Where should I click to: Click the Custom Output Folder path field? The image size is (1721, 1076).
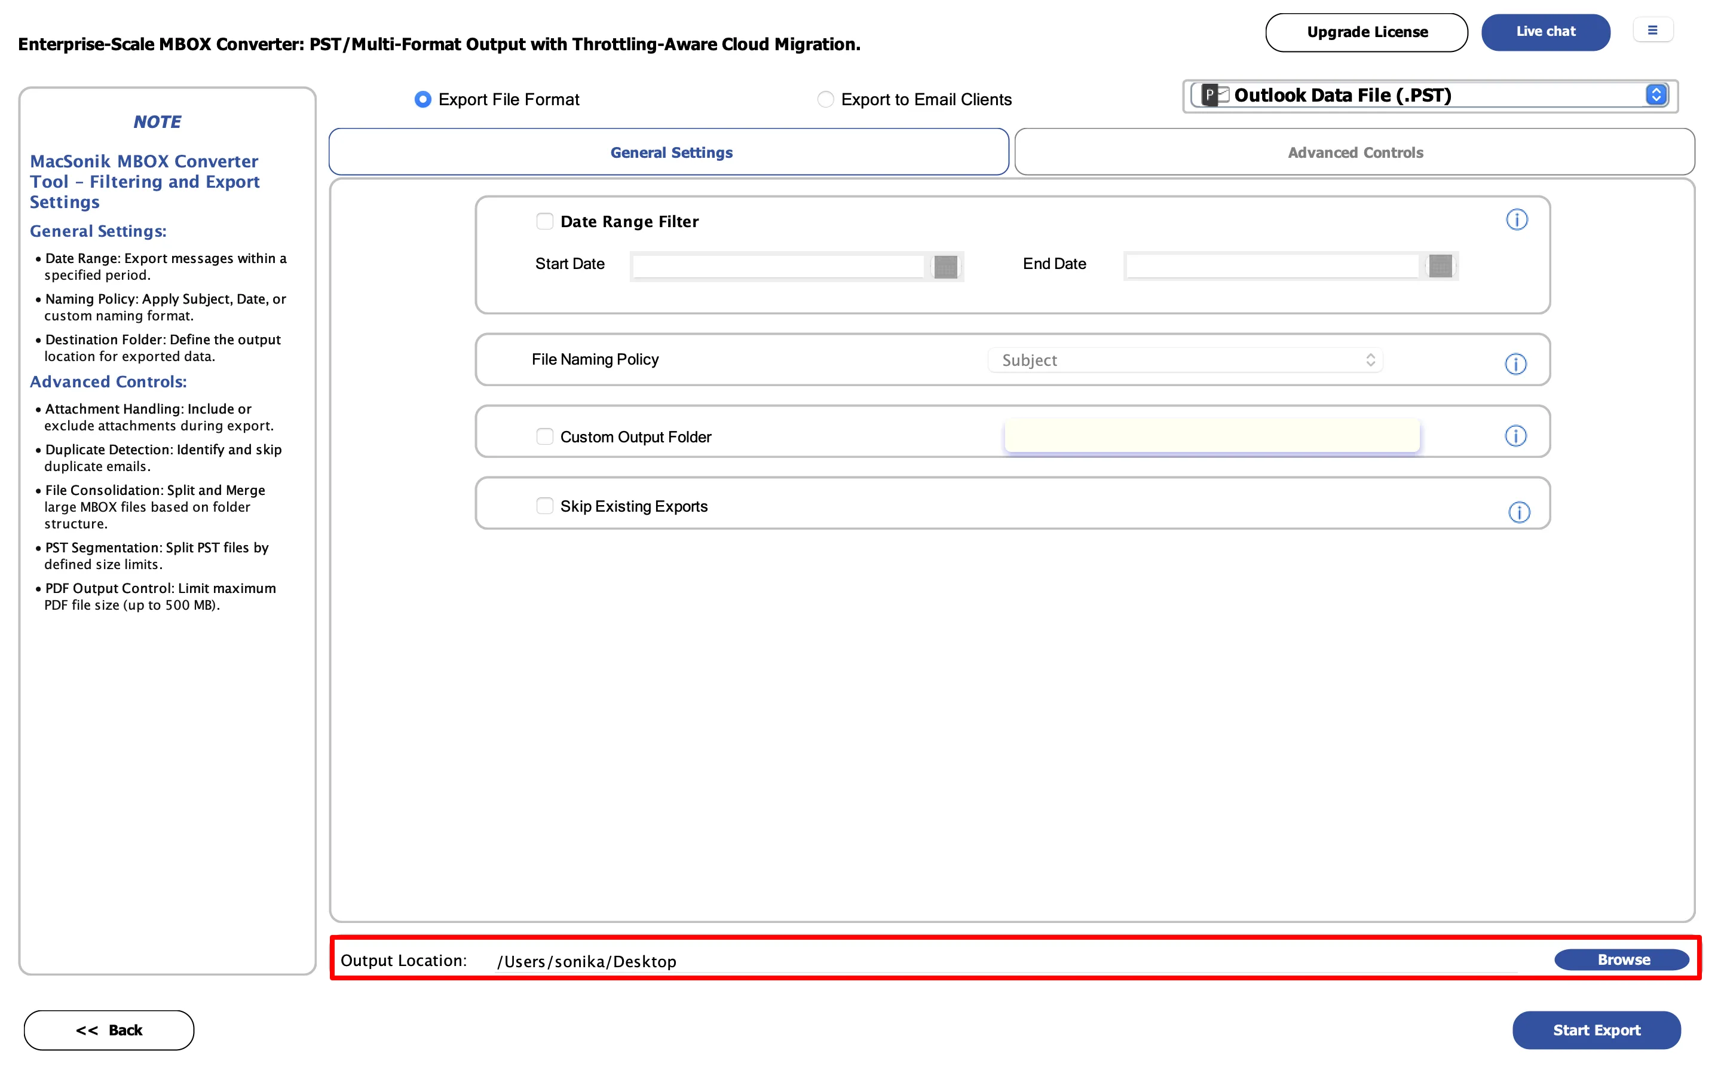point(1212,436)
